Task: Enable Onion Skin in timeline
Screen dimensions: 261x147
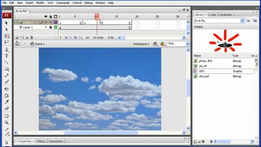Action: click(66, 38)
